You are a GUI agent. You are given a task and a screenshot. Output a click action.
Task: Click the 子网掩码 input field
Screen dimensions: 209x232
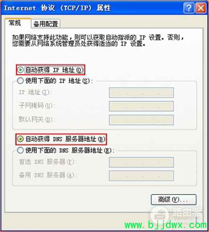[x=141, y=106]
